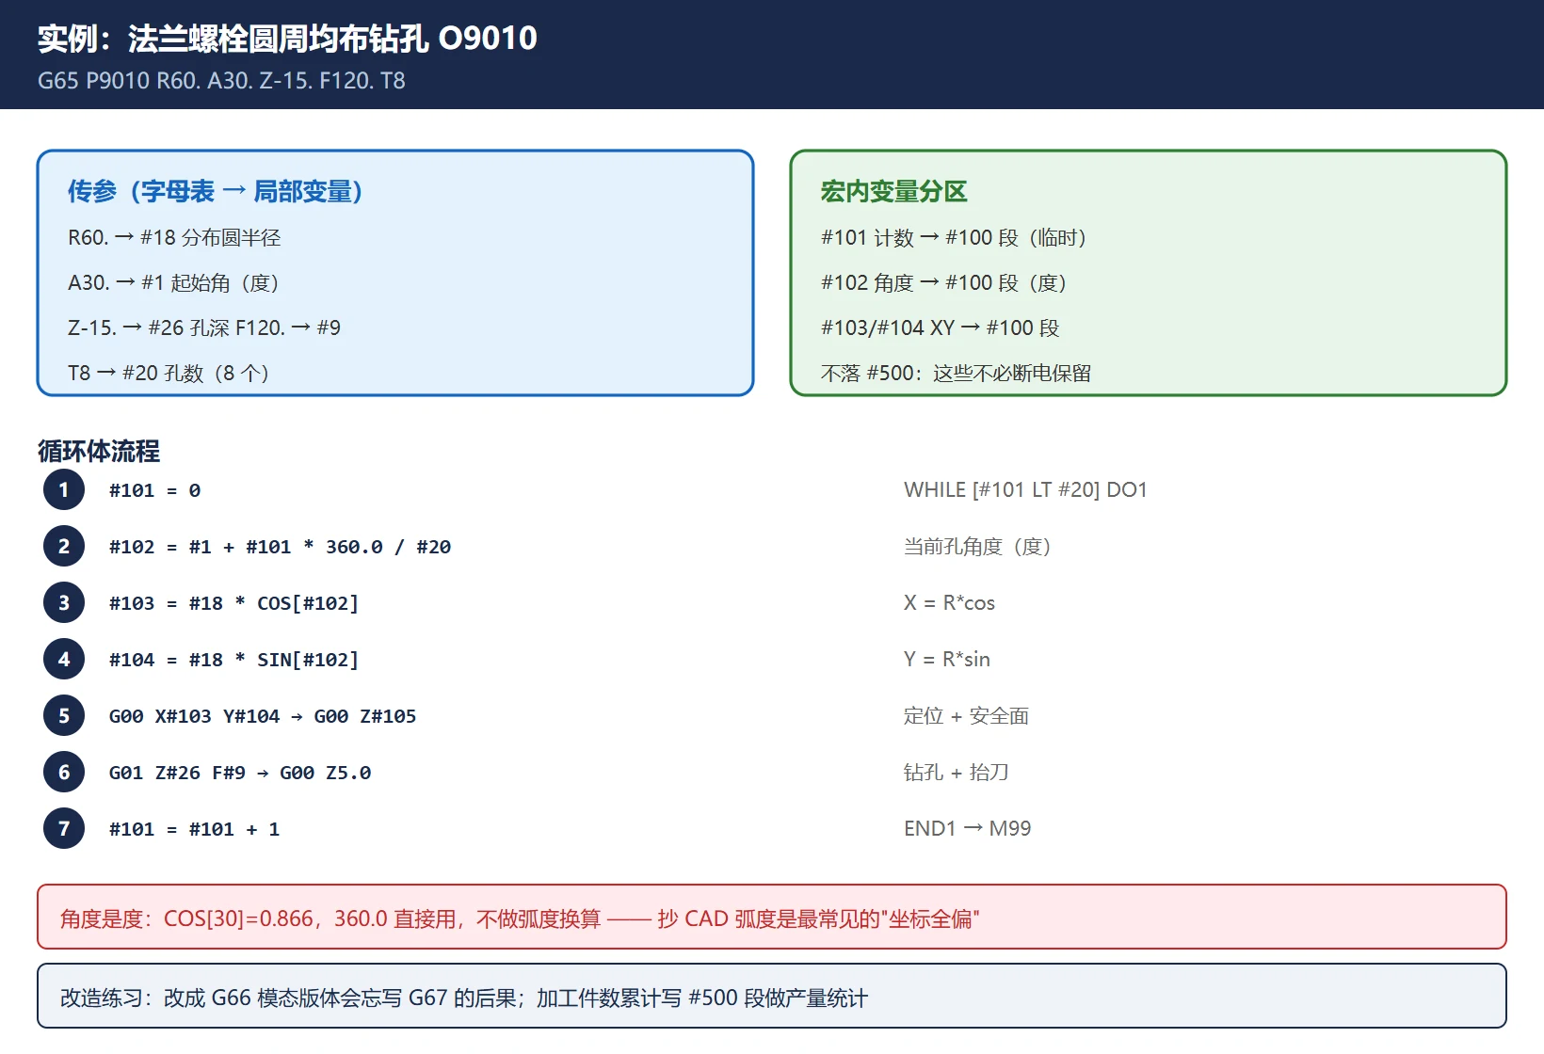1544x1054 pixels.
Task: Click code #103 = #18 * COS[#102]
Action: coord(233,603)
